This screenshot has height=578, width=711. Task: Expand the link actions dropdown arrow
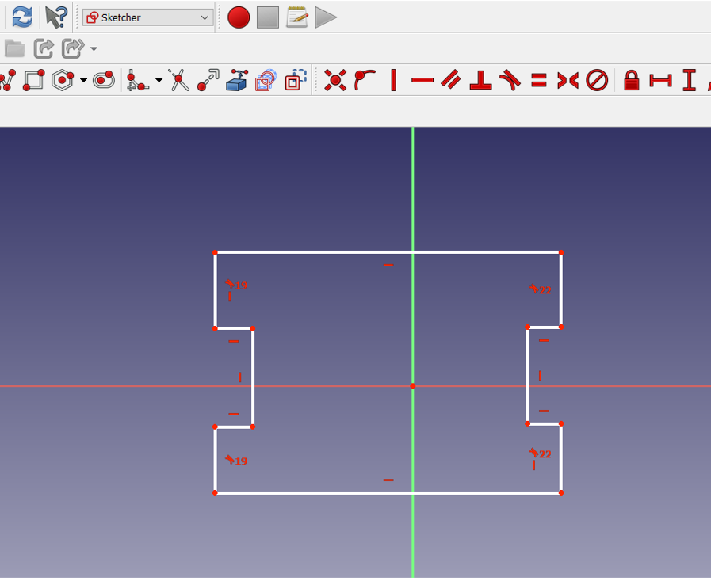coord(94,48)
